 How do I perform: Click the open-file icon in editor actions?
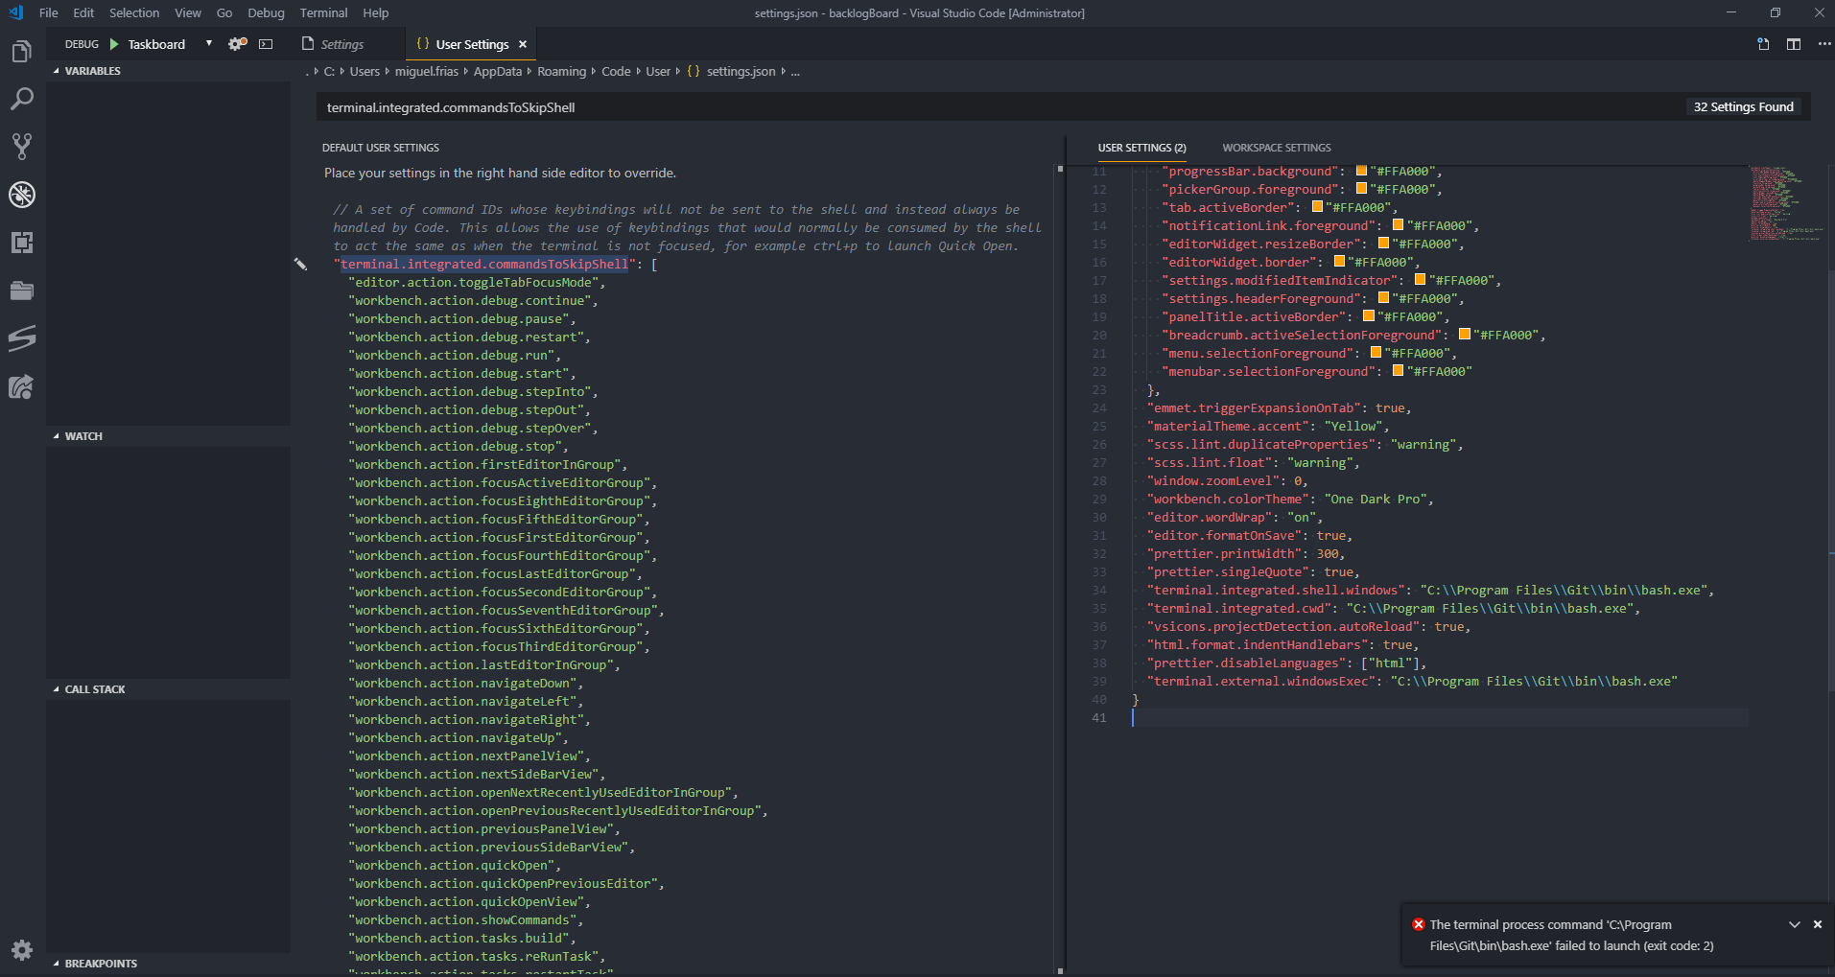tap(1763, 44)
